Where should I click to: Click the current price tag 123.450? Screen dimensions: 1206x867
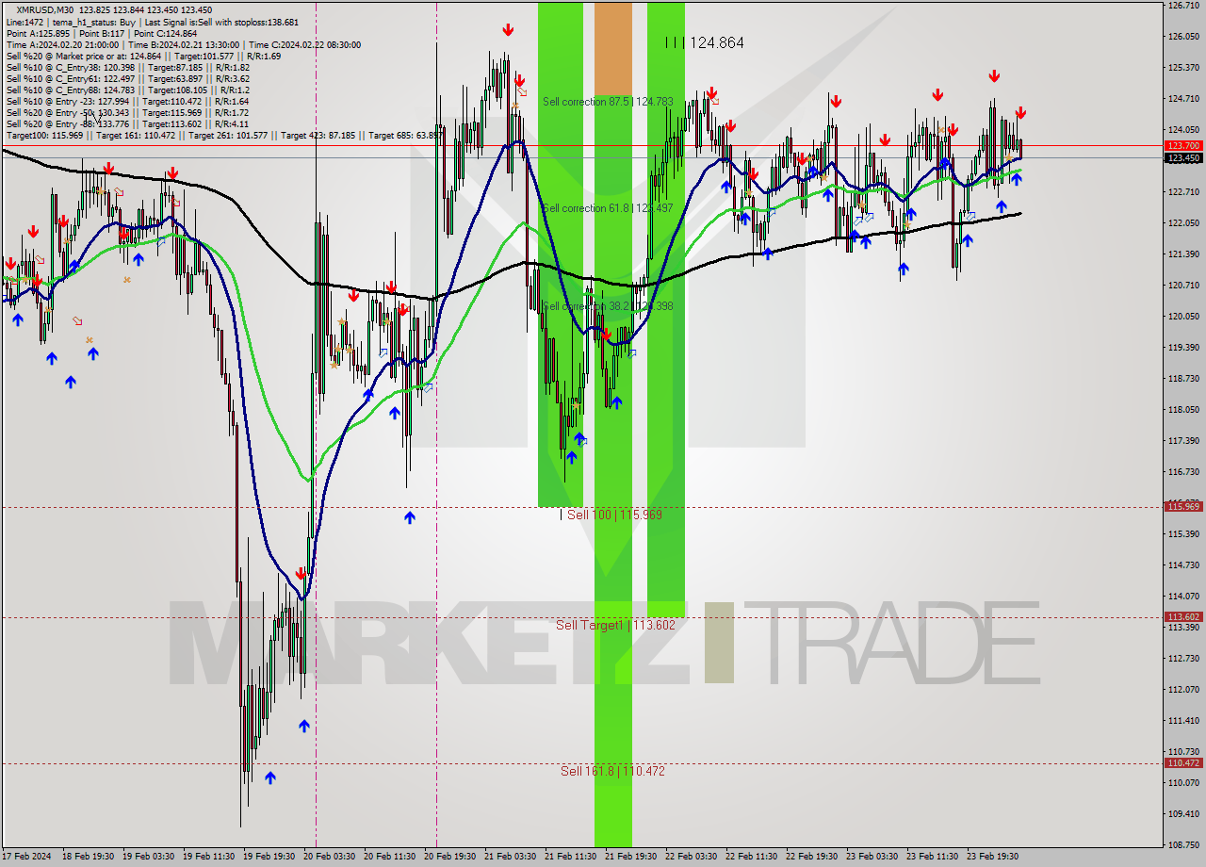coord(1183,157)
